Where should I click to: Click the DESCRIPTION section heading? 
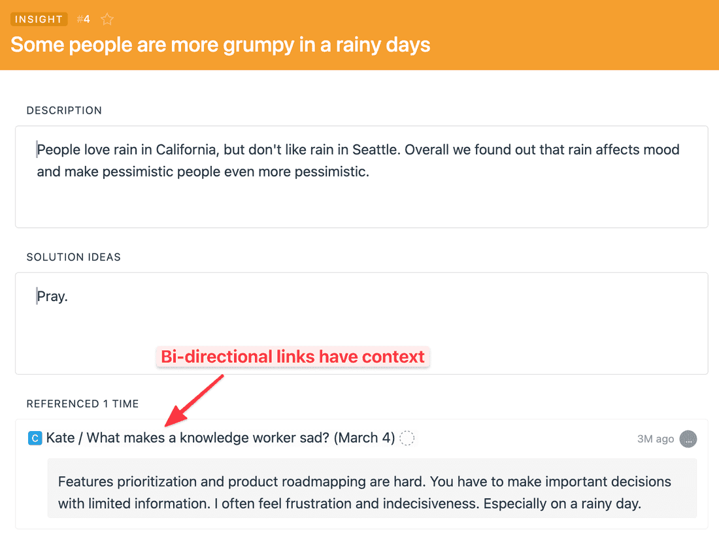pyautogui.click(x=64, y=110)
